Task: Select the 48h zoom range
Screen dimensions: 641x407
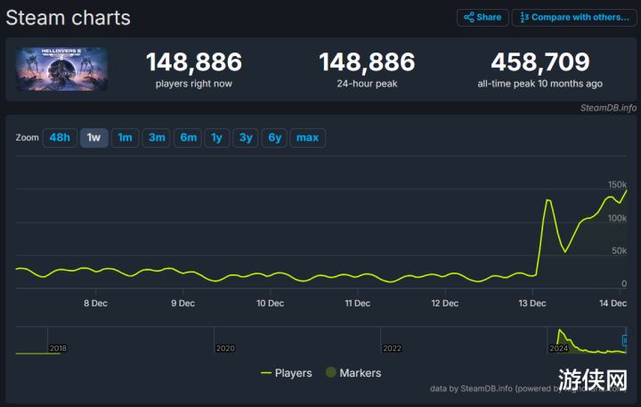Action: coord(60,138)
